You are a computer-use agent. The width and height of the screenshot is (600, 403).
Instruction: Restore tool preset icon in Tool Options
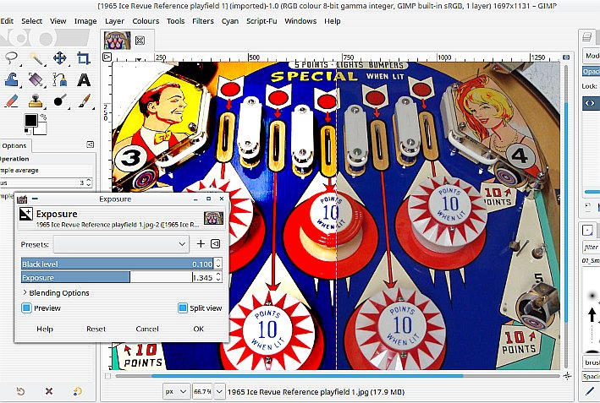[x=20, y=391]
